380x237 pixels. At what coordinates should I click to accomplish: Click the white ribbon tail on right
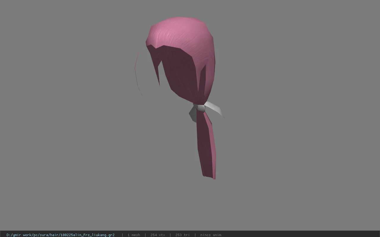215,109
